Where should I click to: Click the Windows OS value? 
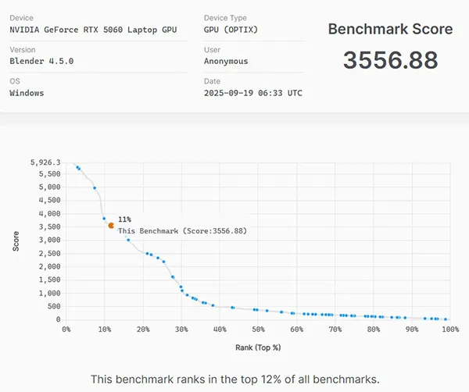(27, 93)
